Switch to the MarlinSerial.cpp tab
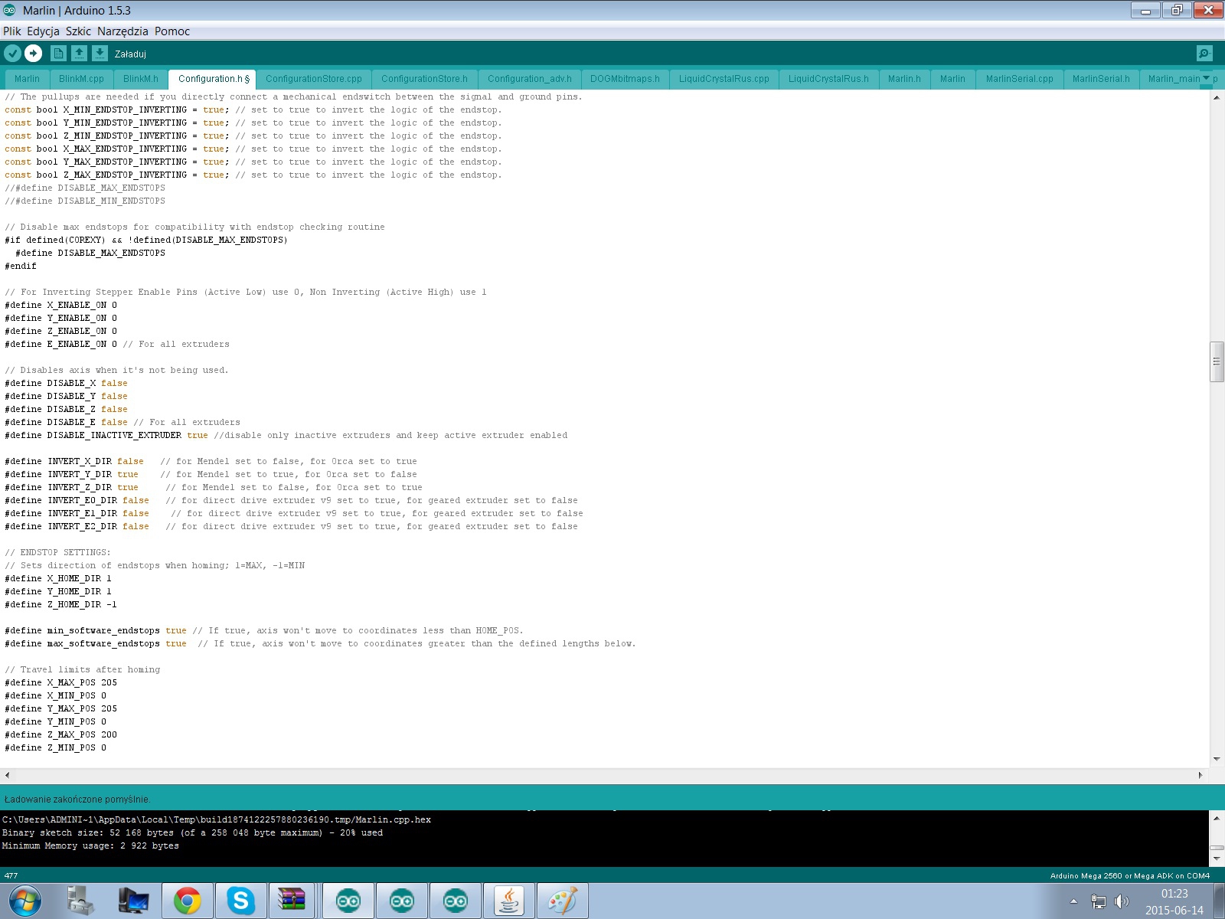The height and width of the screenshot is (919, 1225). (x=1019, y=79)
